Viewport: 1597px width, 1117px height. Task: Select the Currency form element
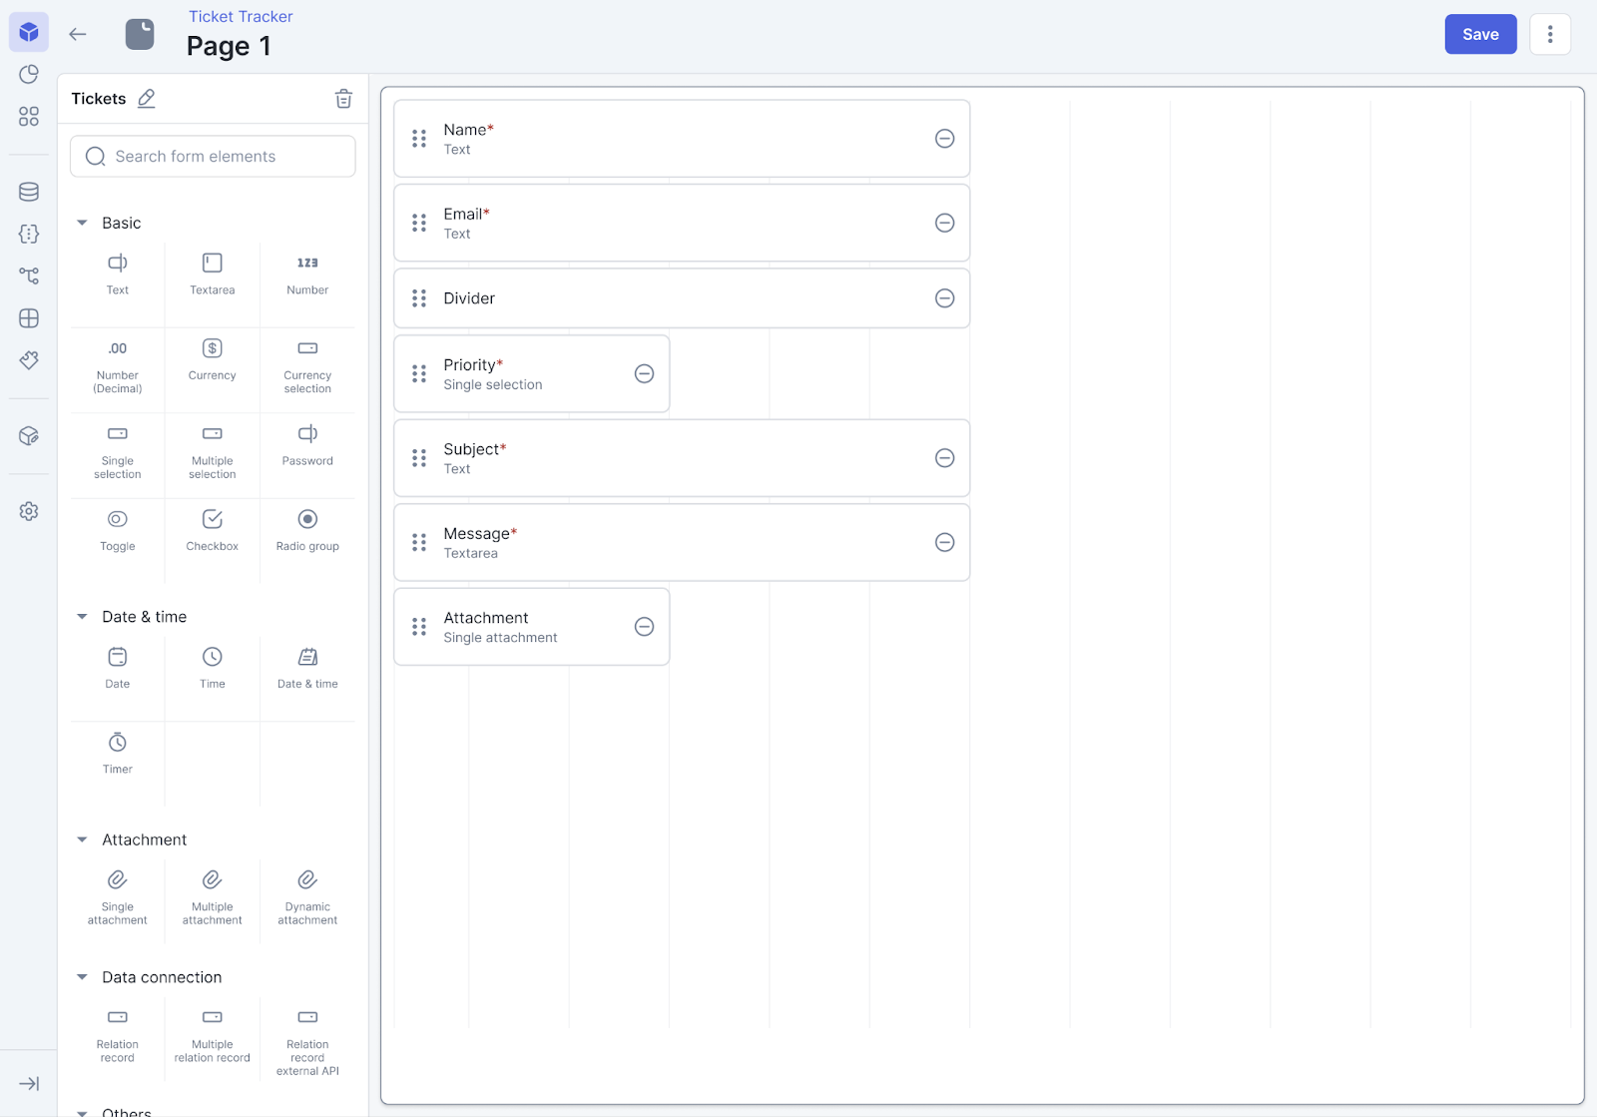tap(212, 359)
